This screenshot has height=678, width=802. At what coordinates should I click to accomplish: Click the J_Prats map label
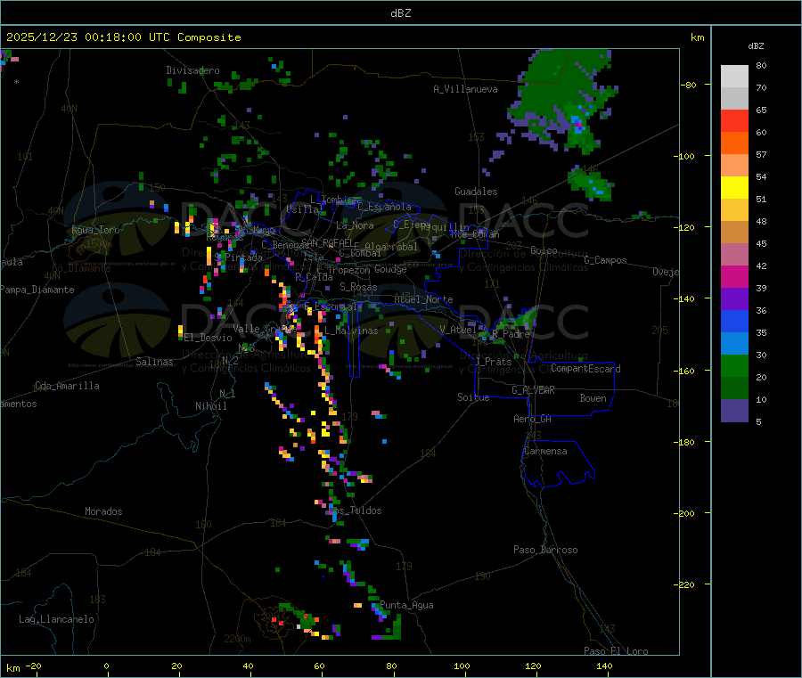coord(493,362)
